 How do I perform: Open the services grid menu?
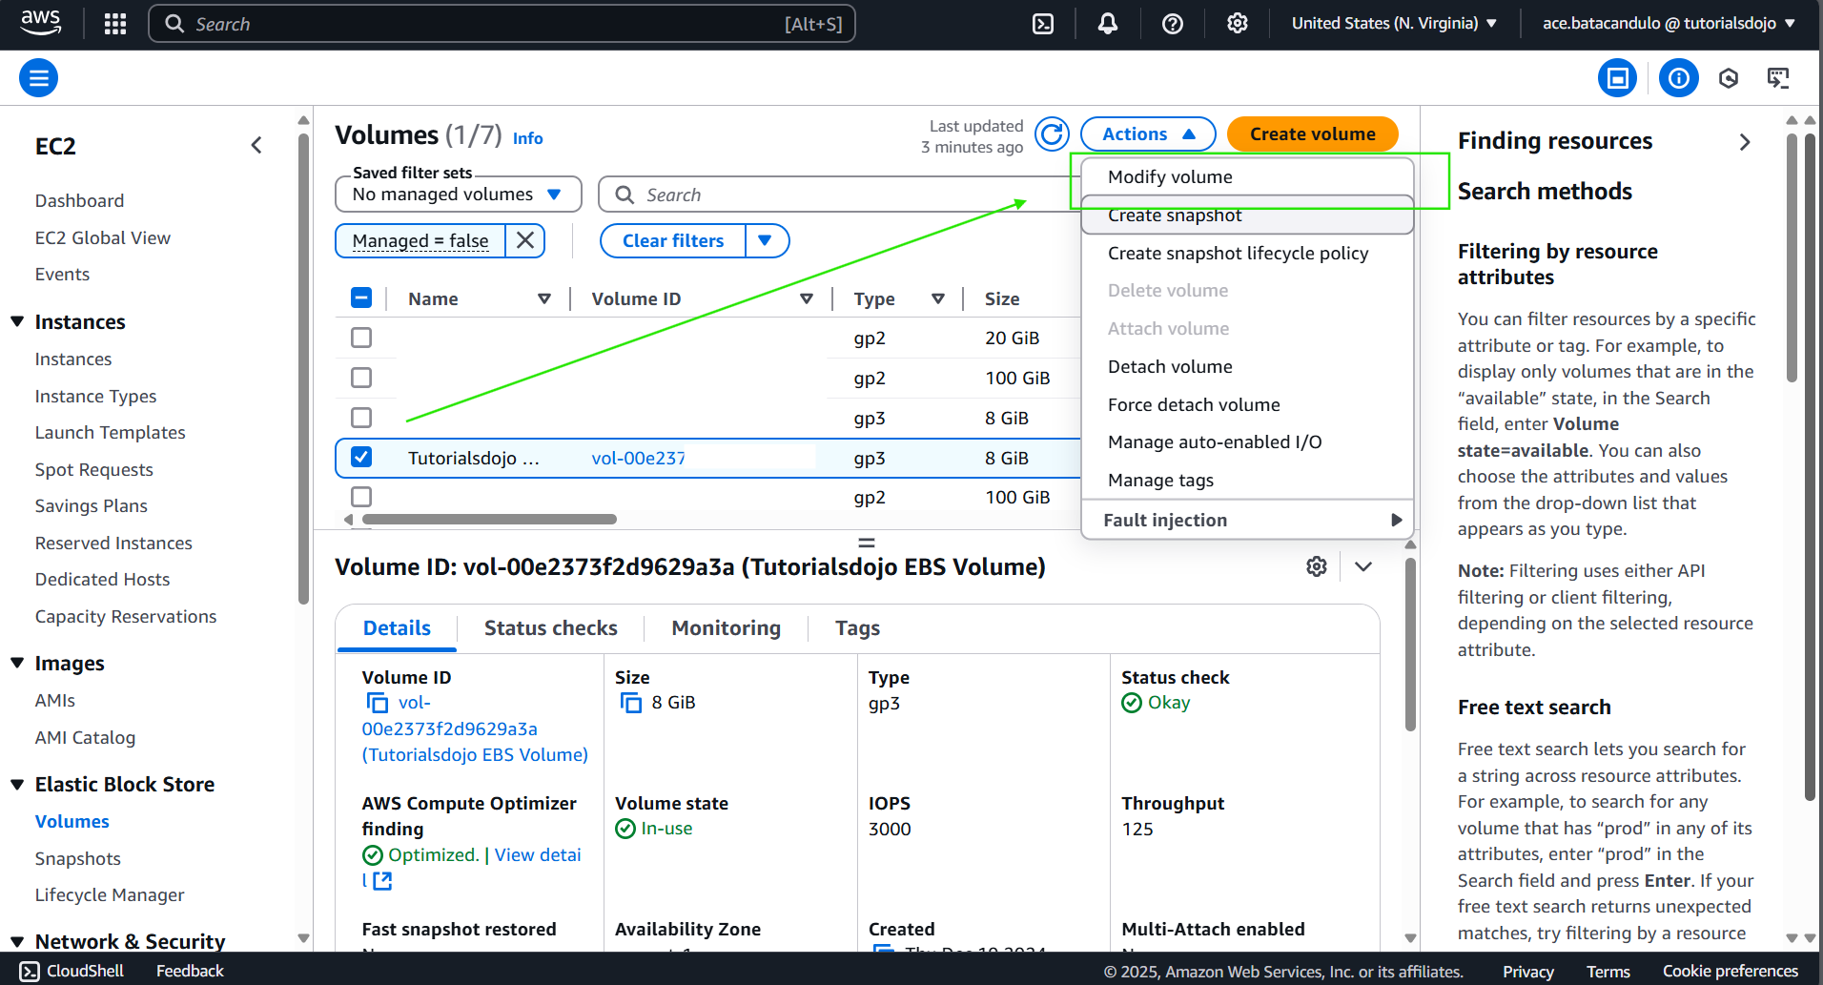click(115, 24)
